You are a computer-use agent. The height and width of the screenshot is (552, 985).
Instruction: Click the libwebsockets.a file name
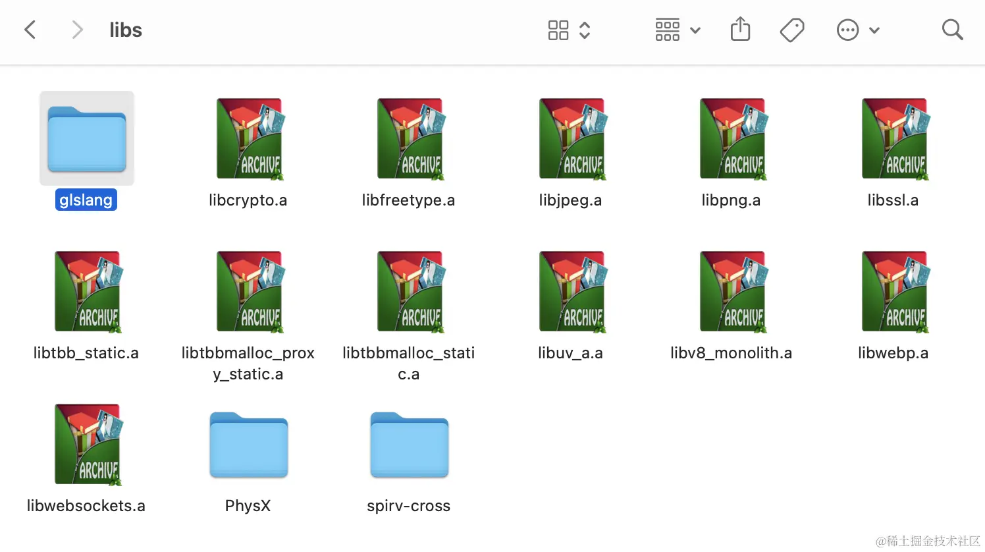click(86, 506)
